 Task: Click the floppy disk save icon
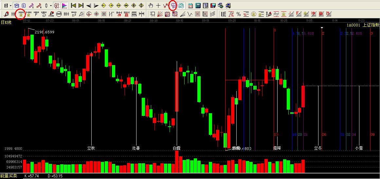(x=213, y=6)
